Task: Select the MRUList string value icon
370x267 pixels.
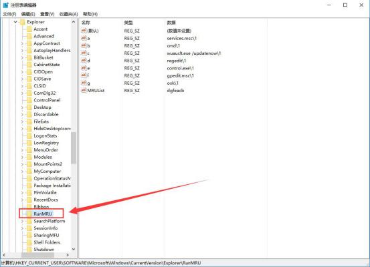Action: click(x=84, y=90)
